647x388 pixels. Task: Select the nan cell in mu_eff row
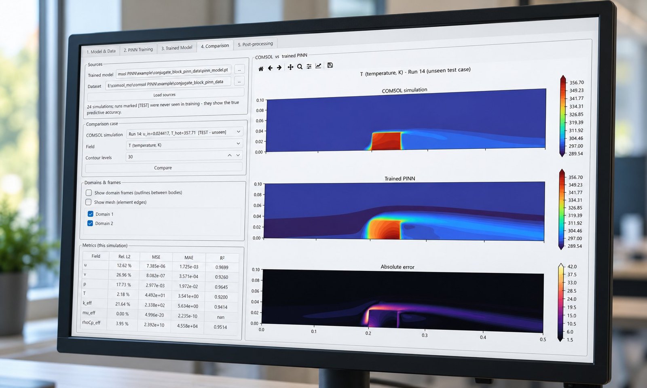tap(220, 317)
